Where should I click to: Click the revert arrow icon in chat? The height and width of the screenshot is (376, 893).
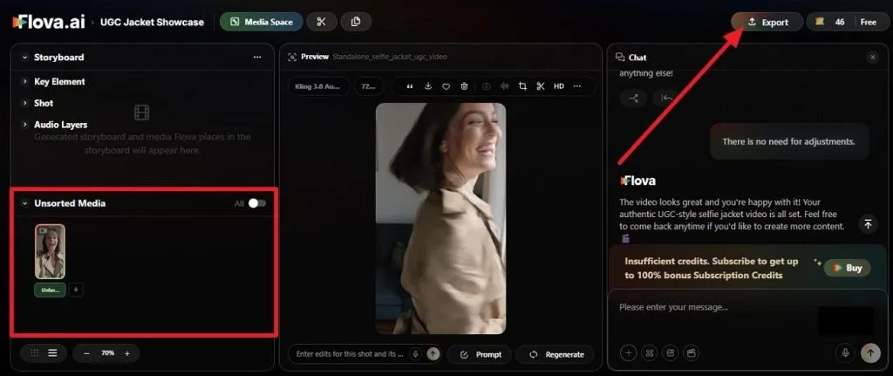point(666,99)
